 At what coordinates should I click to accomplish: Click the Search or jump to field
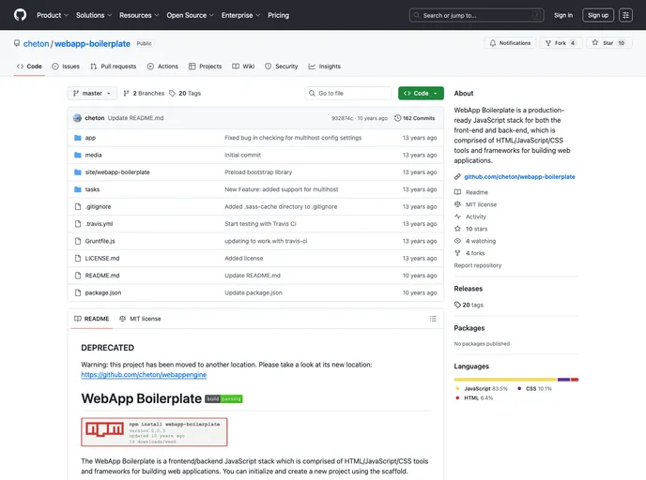coord(477,15)
